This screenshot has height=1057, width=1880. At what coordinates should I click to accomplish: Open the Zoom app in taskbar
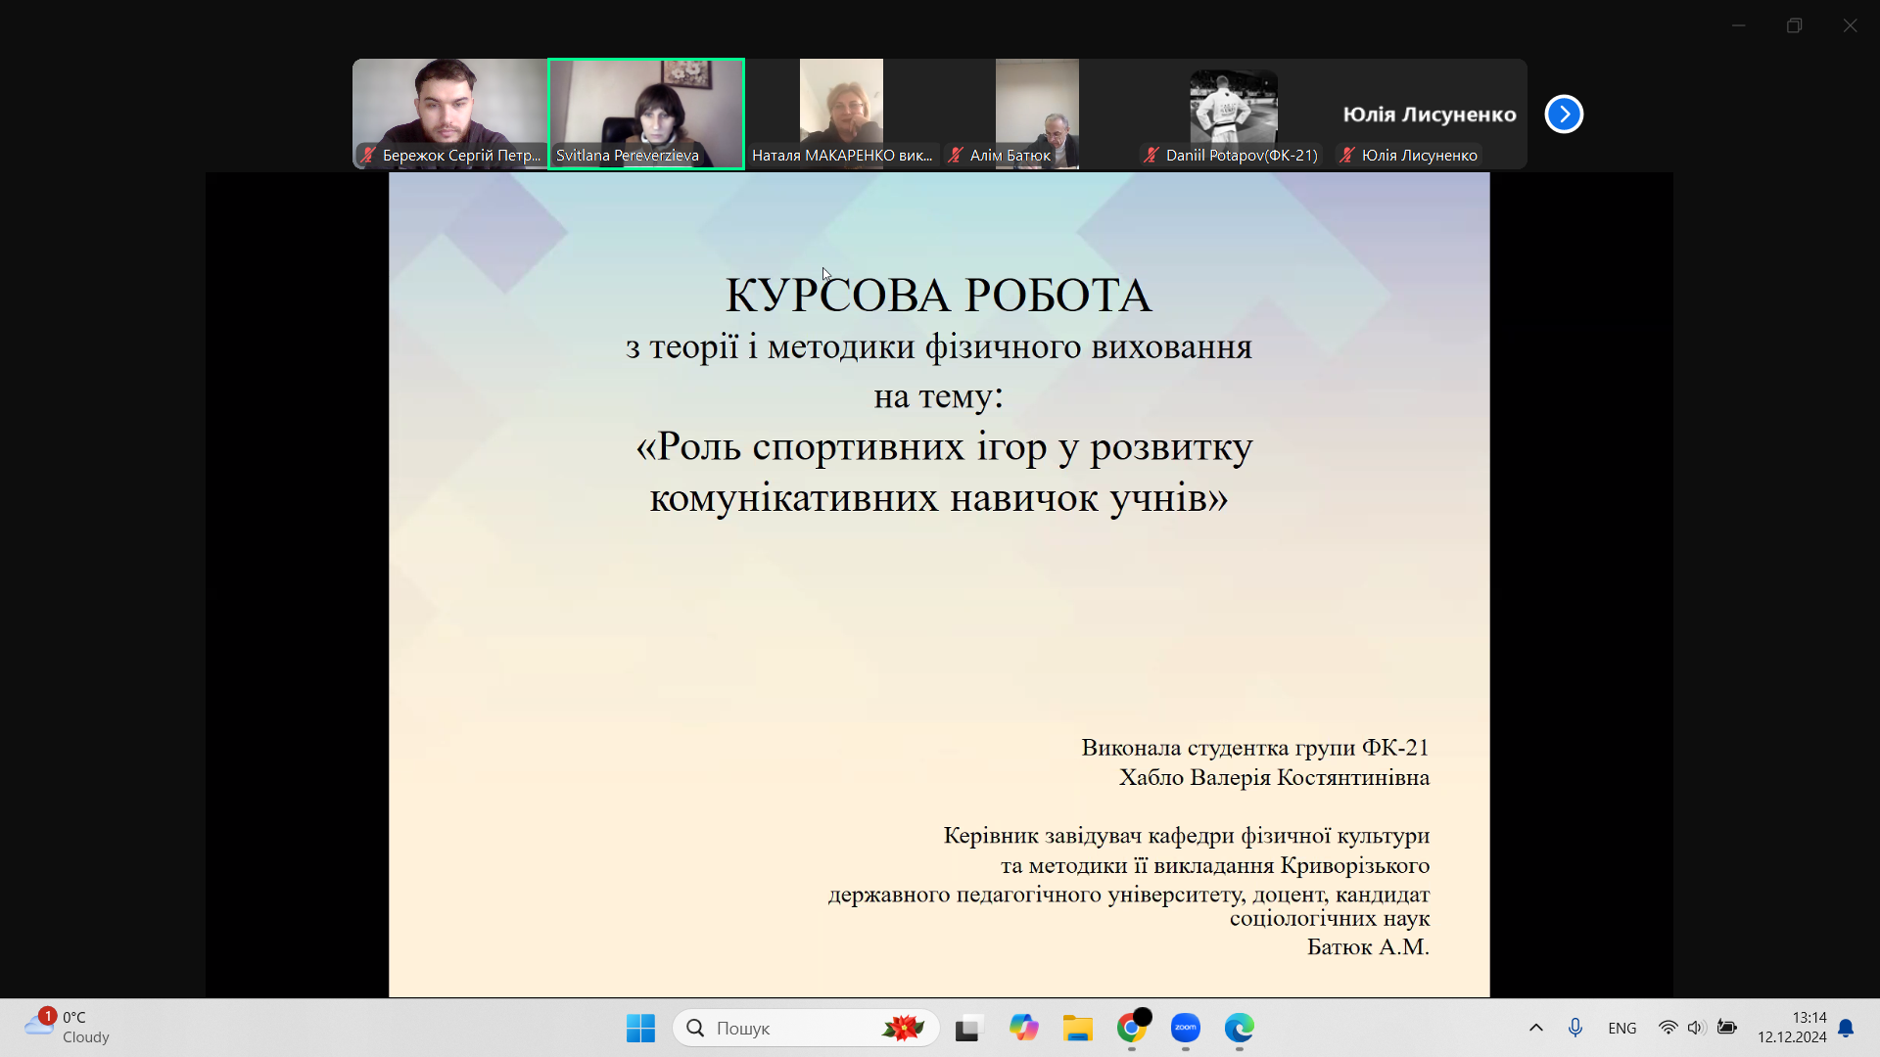pos(1185,1028)
